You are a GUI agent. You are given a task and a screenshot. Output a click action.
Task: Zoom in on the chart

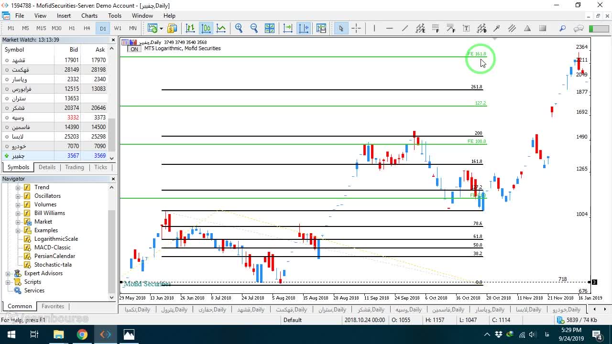[239, 28]
